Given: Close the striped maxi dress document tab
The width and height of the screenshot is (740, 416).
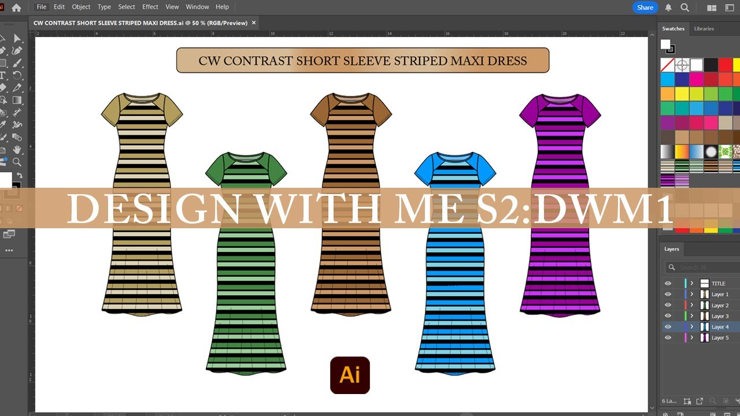Looking at the screenshot, I should (x=254, y=23).
